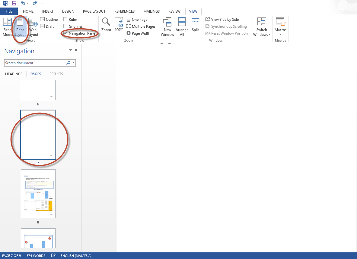Viewport: 357px width, 259px height.
Task: Switch to Read Mode view
Action: [x=8, y=27]
